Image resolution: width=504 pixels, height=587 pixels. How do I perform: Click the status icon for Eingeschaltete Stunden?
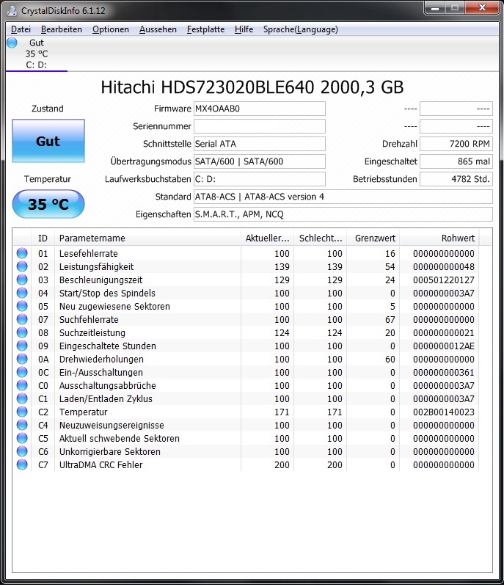(22, 346)
